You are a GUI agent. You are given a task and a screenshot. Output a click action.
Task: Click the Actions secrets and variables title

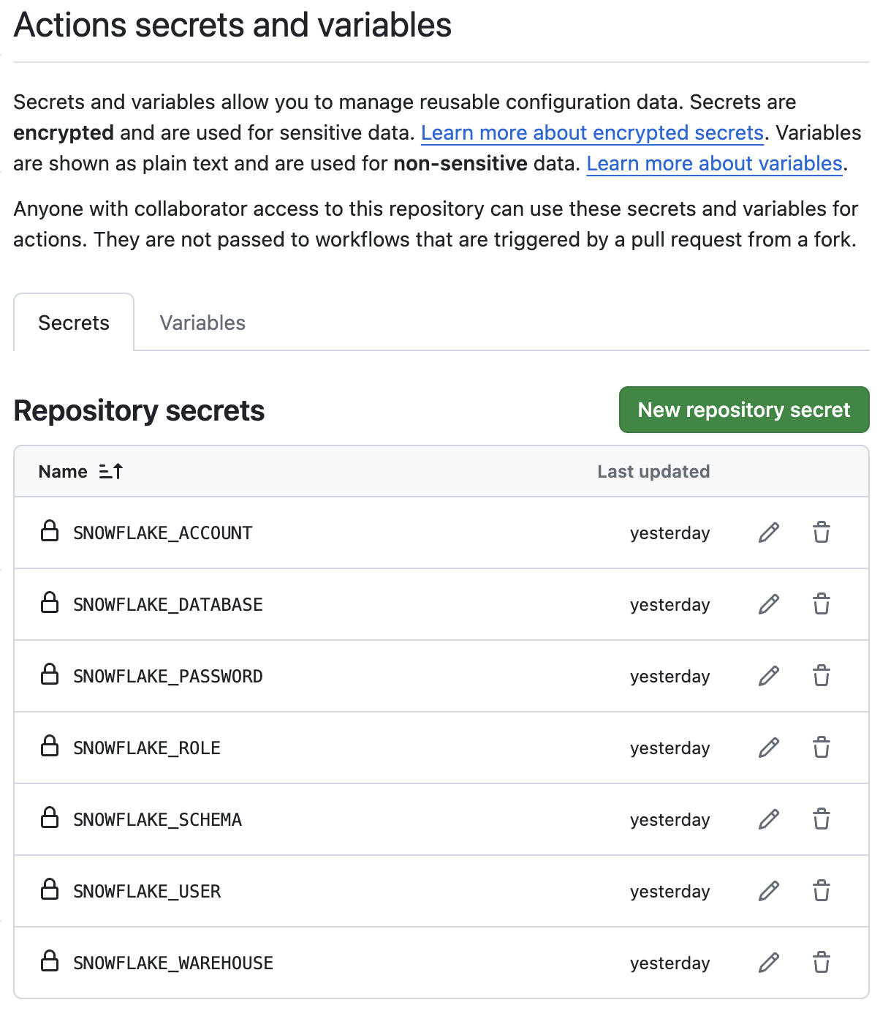coord(232,25)
